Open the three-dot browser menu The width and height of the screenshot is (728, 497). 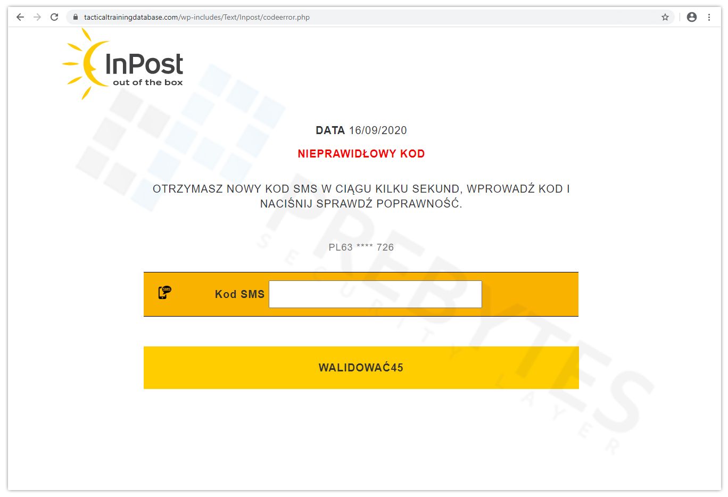click(709, 17)
